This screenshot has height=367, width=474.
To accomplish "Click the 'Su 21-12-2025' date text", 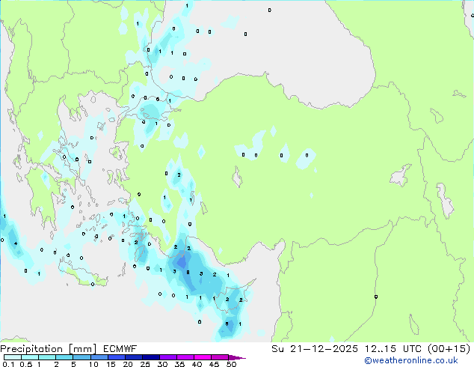I will tap(315, 349).
